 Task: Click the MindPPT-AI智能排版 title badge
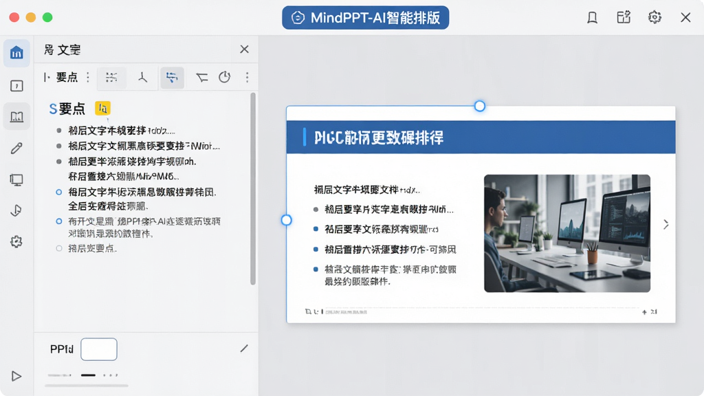pyautogui.click(x=366, y=17)
